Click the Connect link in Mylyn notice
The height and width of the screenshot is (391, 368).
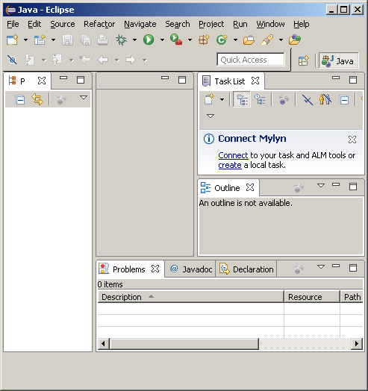pyautogui.click(x=233, y=155)
